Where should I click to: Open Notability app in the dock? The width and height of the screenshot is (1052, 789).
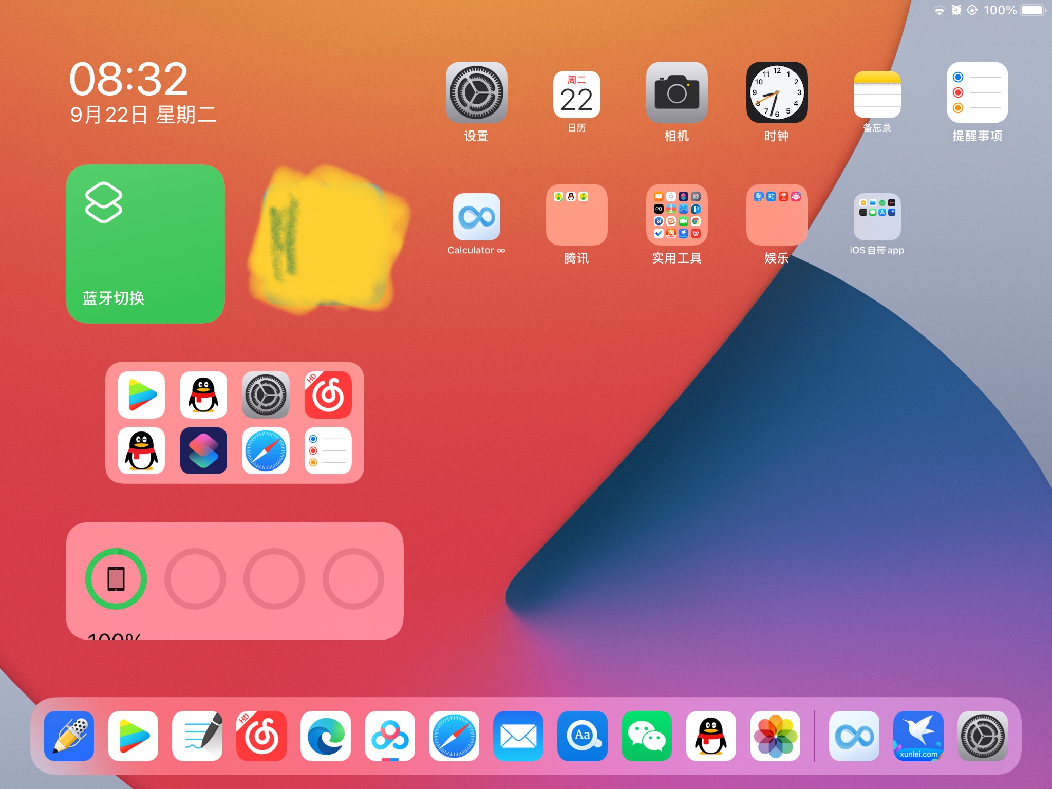click(69, 736)
